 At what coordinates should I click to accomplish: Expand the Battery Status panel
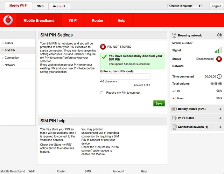[220, 109]
